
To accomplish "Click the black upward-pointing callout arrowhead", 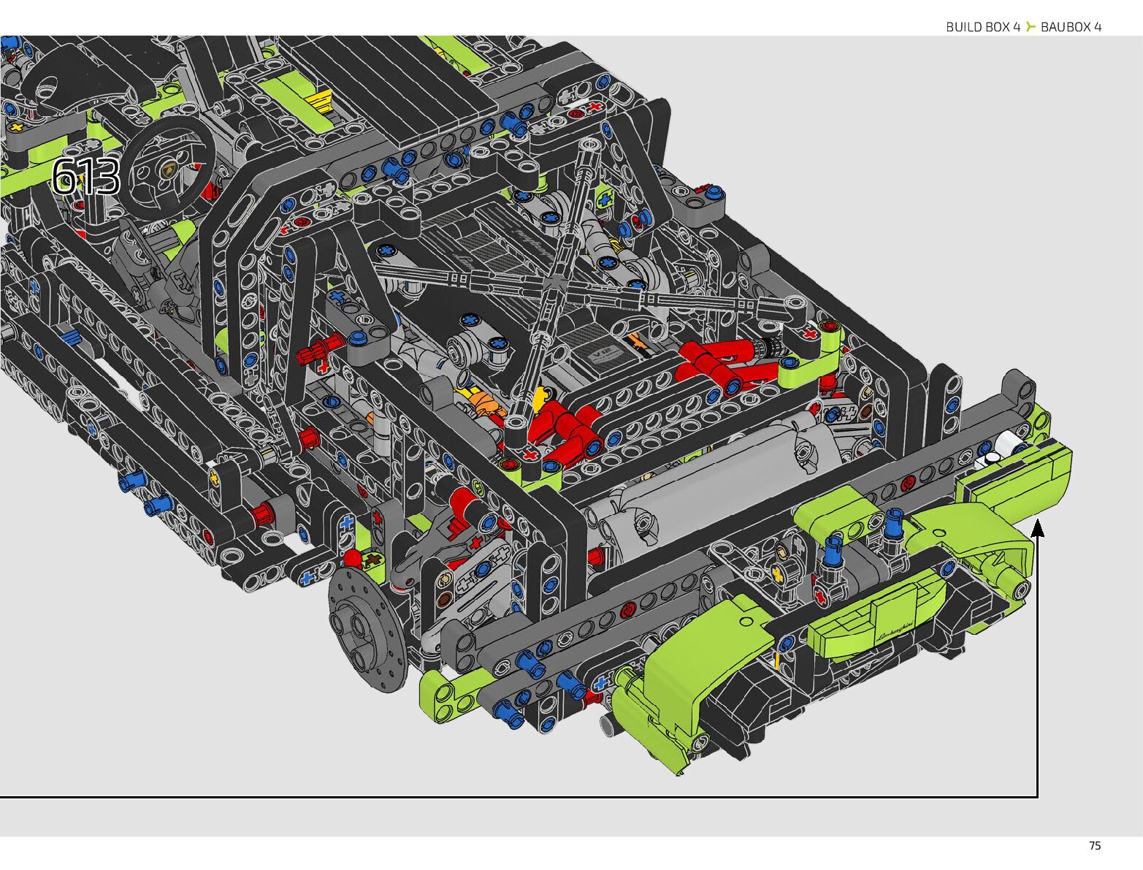I will coord(1036,527).
